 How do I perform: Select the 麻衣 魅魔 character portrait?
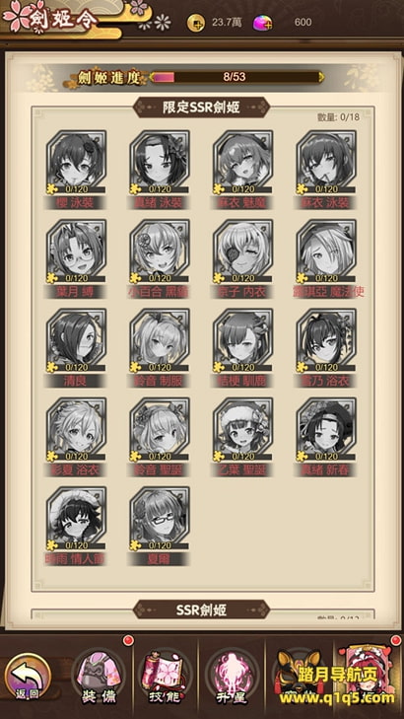[242, 163]
